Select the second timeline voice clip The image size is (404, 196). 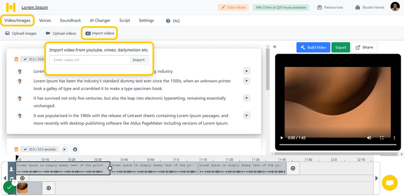154,169
